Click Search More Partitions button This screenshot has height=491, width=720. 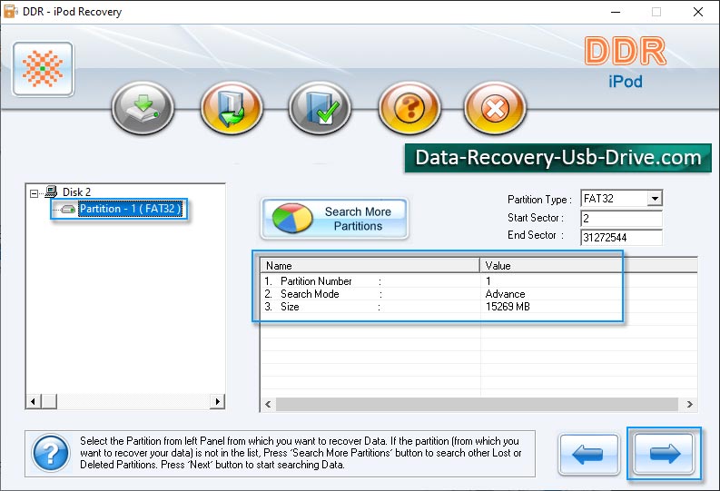[334, 219]
